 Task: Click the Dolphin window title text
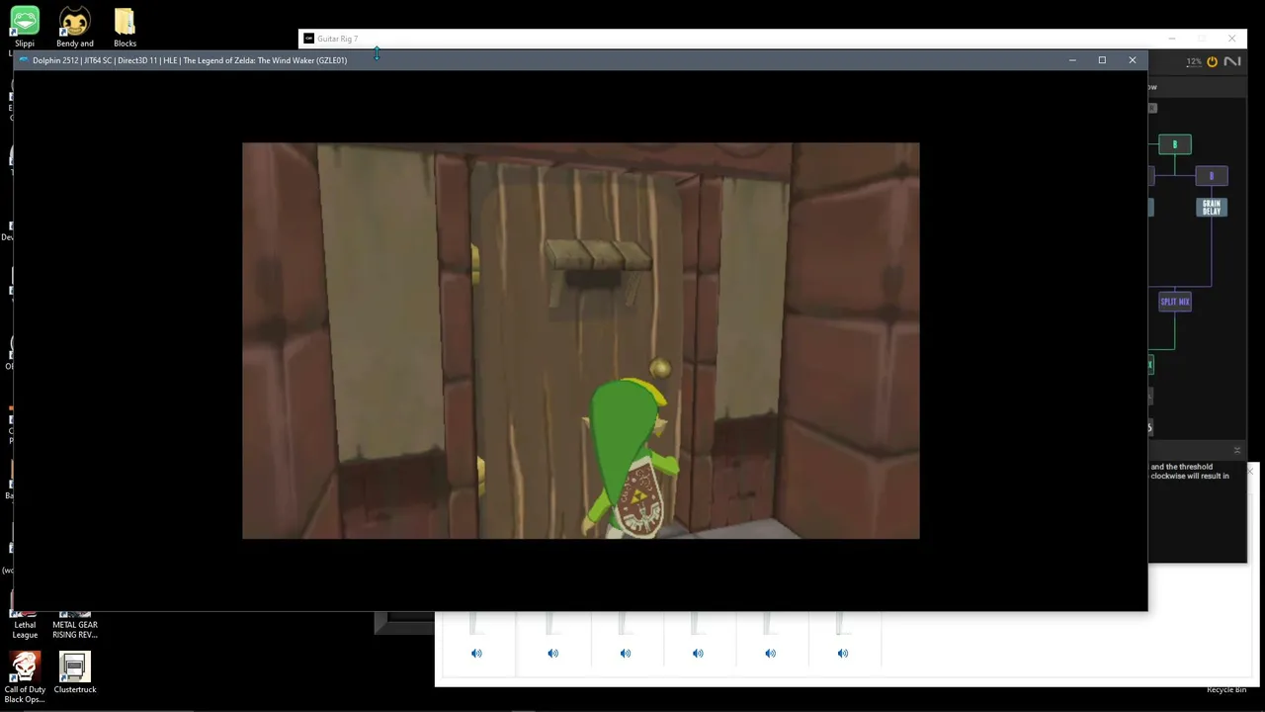[x=190, y=60]
